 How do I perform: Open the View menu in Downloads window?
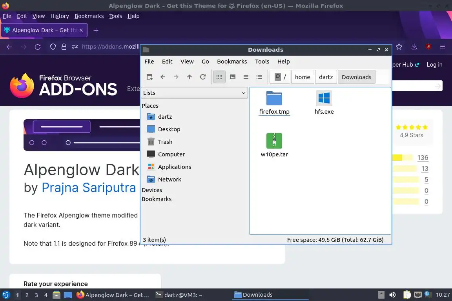tap(187, 62)
